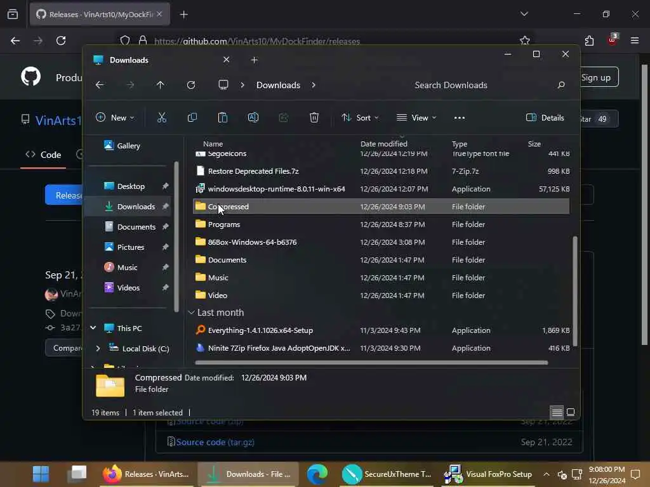This screenshot has width=650, height=487.
Task: Click the Rename icon in Explorer toolbar
Action: (253, 117)
